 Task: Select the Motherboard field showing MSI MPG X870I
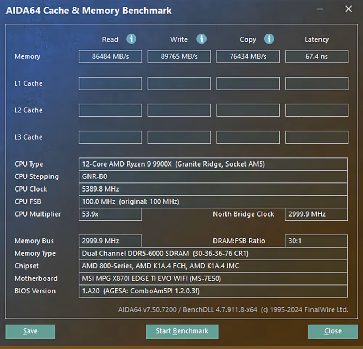[213, 278]
